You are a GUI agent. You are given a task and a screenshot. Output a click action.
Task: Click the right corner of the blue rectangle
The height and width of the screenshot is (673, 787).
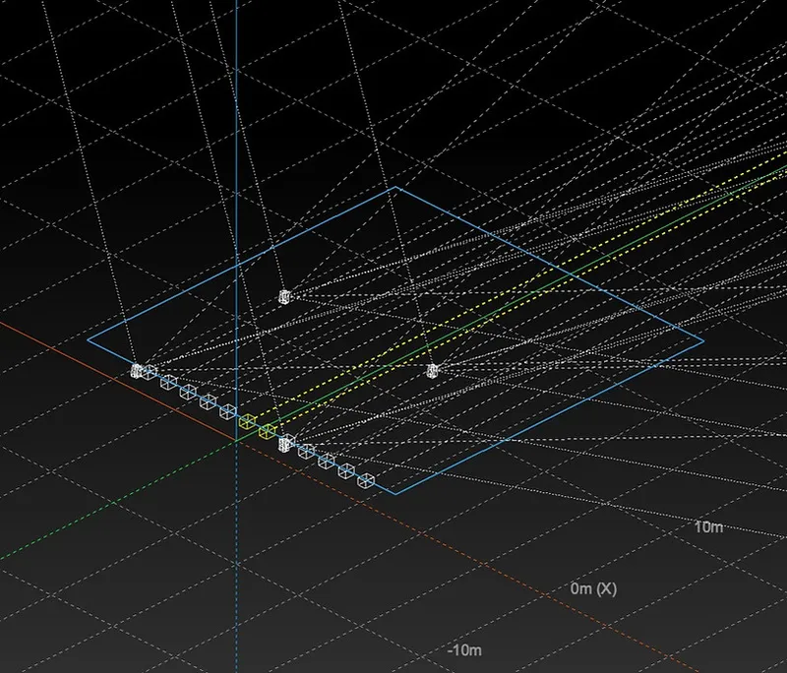point(702,341)
